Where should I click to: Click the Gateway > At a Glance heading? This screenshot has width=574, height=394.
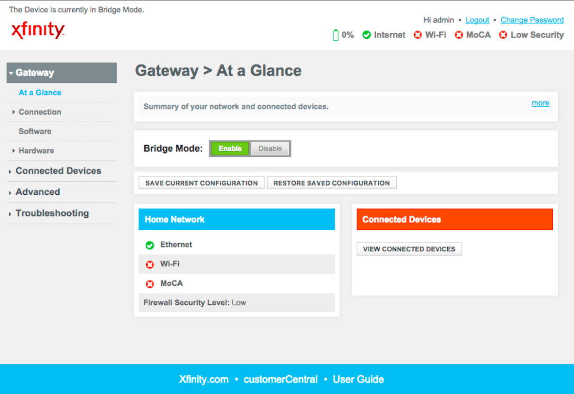click(x=218, y=71)
